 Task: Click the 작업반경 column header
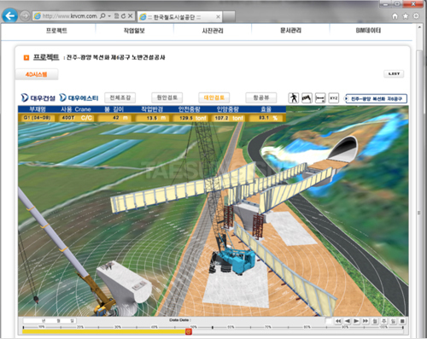coord(152,109)
